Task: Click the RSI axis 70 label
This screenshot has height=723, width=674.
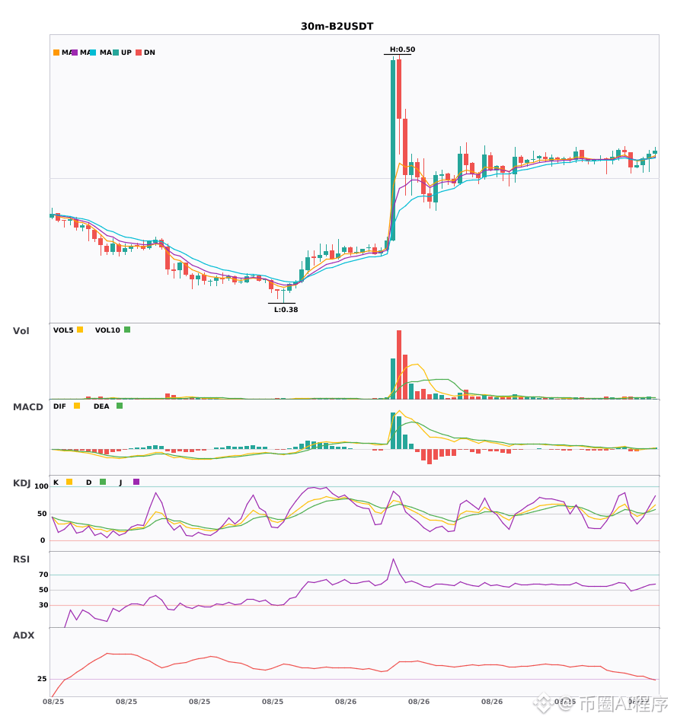Action: click(x=43, y=575)
